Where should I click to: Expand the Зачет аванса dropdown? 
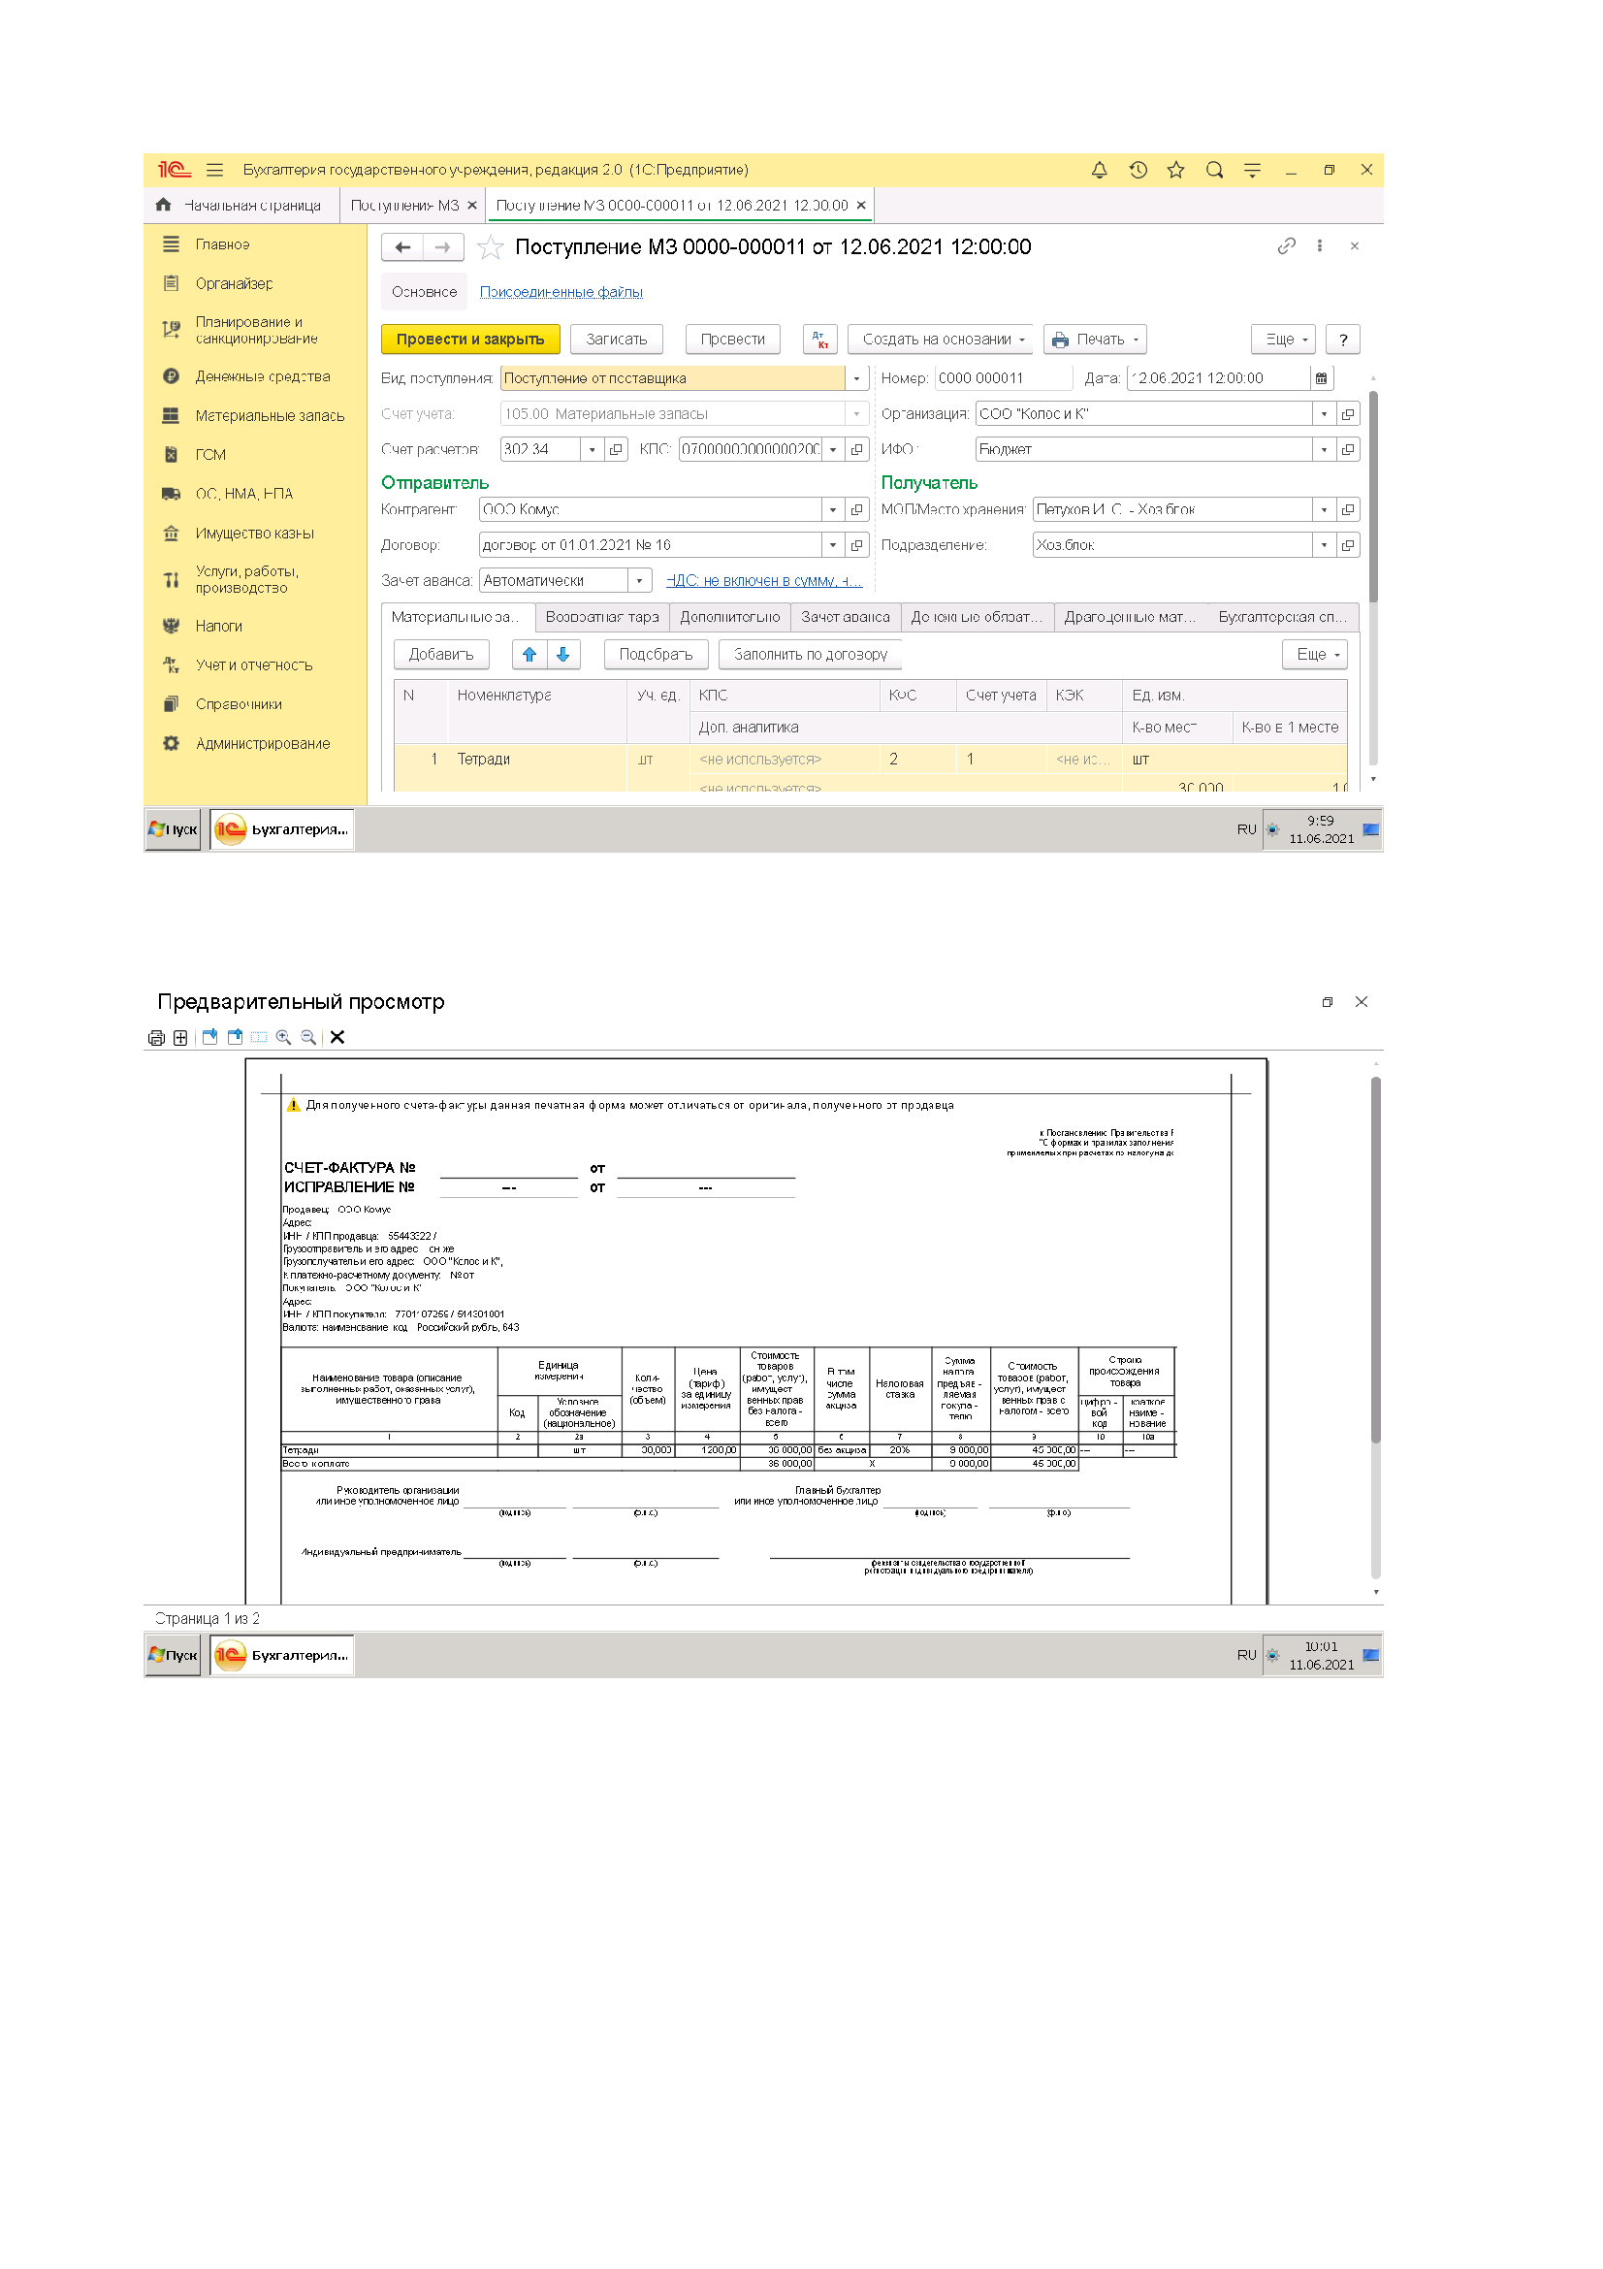[x=639, y=580]
